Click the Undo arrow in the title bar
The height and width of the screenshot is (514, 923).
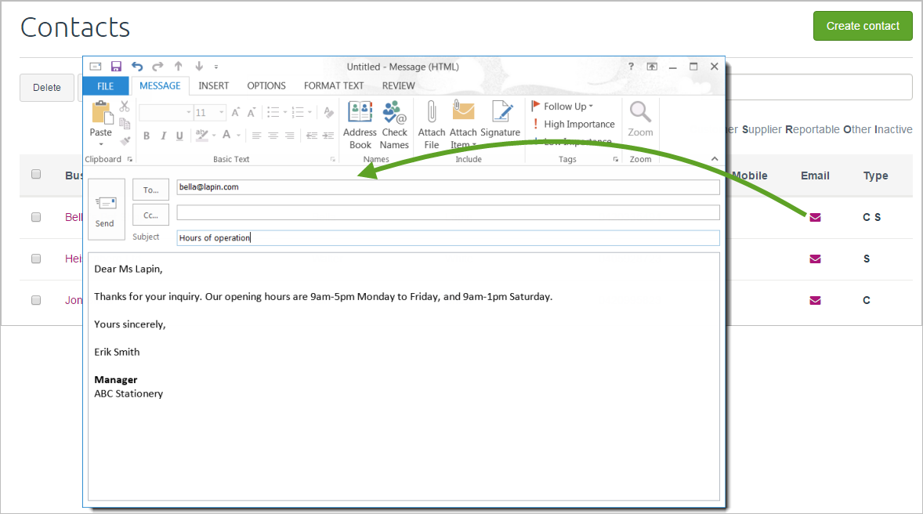point(137,67)
